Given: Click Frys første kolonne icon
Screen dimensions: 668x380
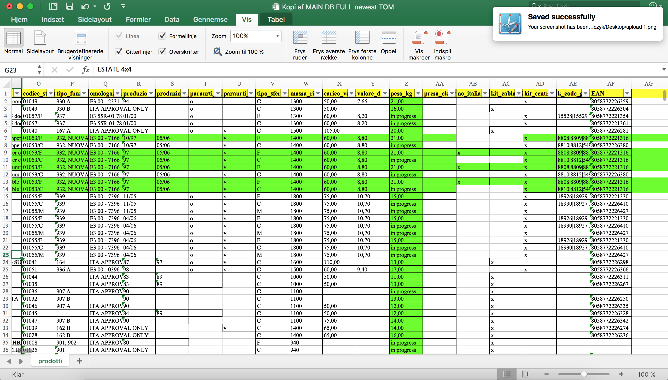Looking at the screenshot, I should pos(362,38).
